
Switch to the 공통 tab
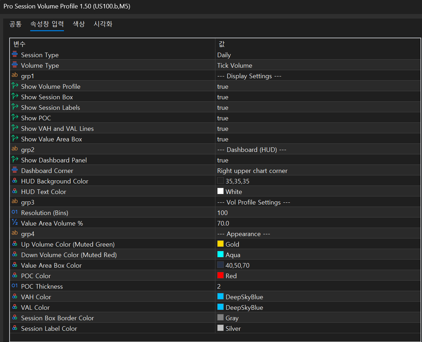(15, 24)
